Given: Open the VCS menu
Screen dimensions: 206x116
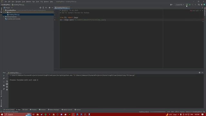Looking at the screenshot, I should (42, 2).
